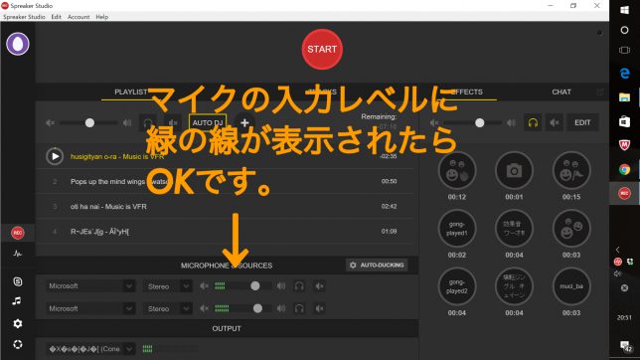640x360 pixels.
Task: Open the Windows Start button
Action: (x=624, y=10)
